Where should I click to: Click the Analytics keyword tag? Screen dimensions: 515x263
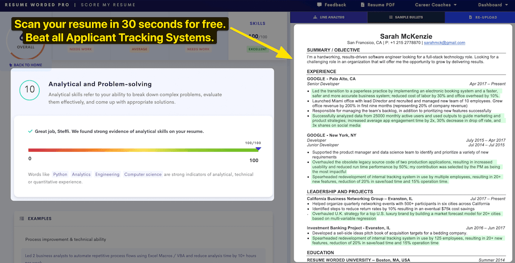coord(81,174)
